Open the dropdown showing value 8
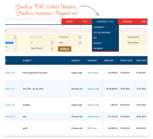Viewport: 153px width, 139px height. 42,43
